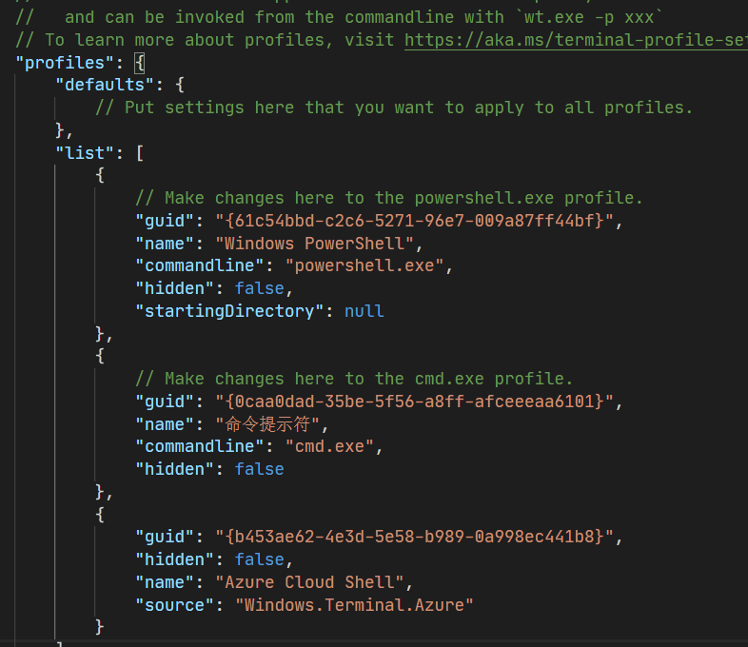The width and height of the screenshot is (748, 647).
Task: Click the cmd.exe profile comment line
Action: [354, 379]
